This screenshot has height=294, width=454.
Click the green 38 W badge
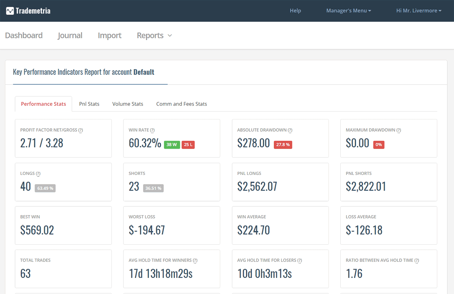[172, 145]
